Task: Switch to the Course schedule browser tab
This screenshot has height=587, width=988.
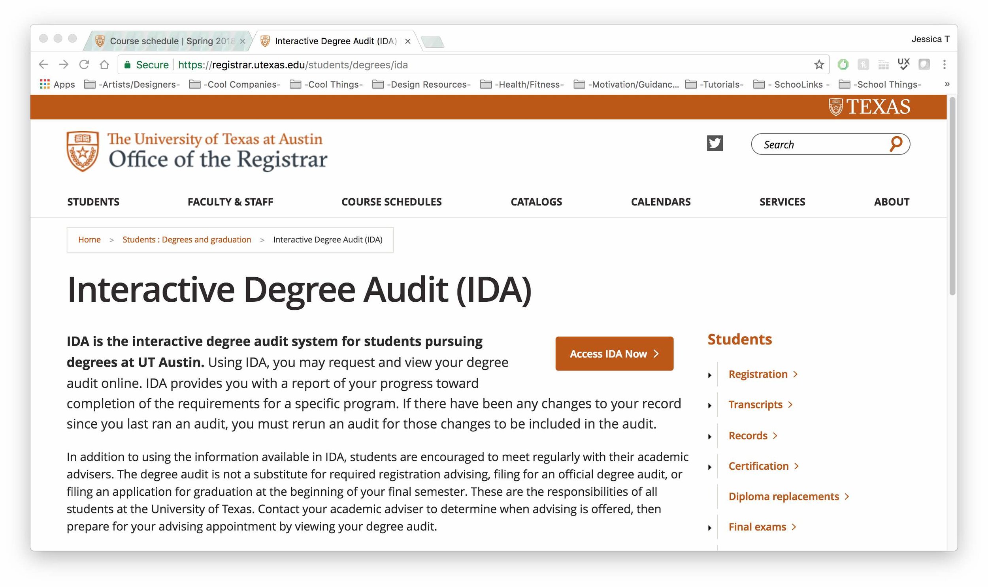Action: point(167,41)
